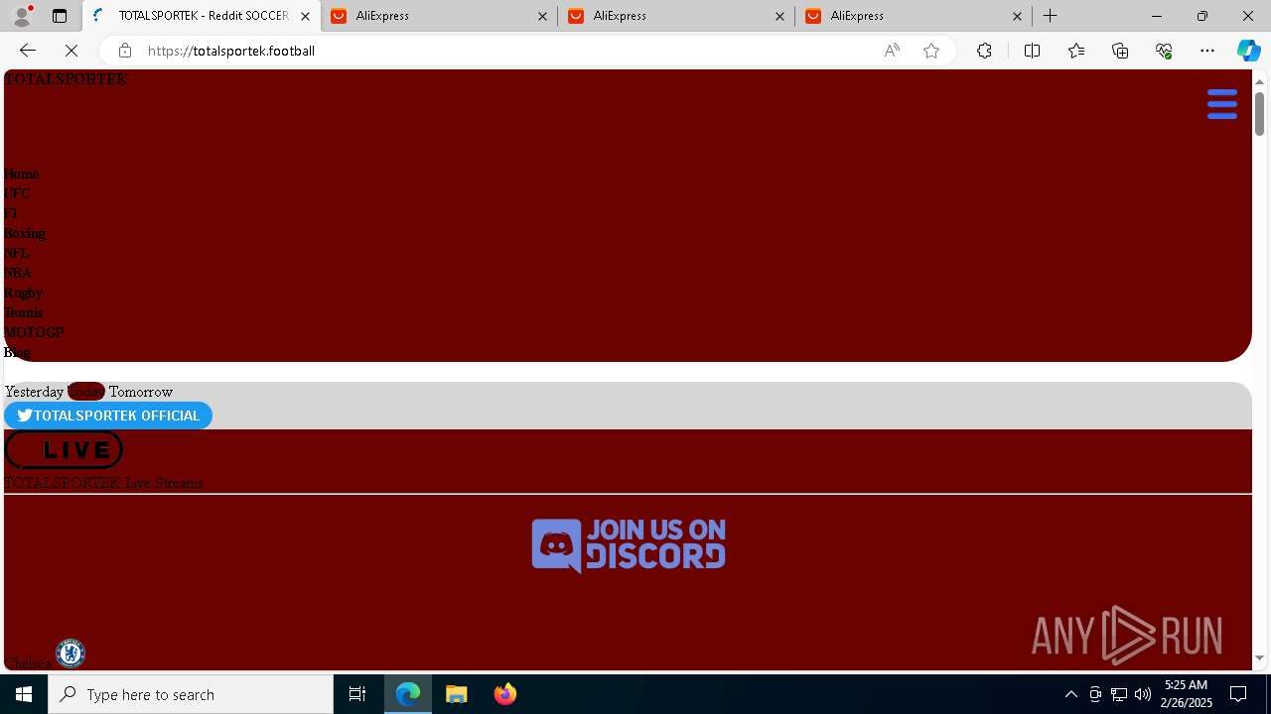Open the NFL nav link
The width and height of the screenshot is (1271, 714).
[16, 253]
